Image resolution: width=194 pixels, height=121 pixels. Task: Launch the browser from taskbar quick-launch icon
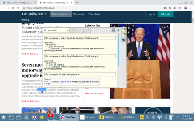[x=34, y=117]
